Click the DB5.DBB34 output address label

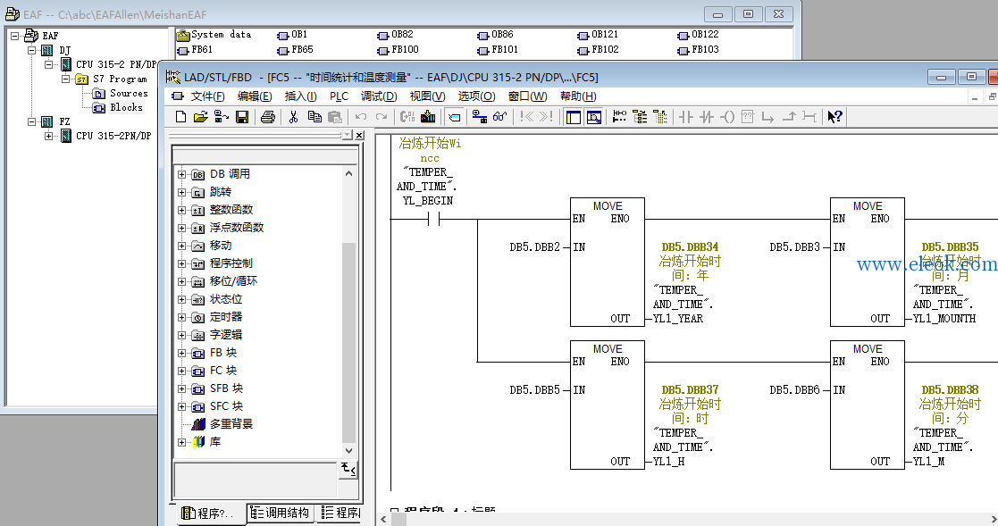[690, 246]
